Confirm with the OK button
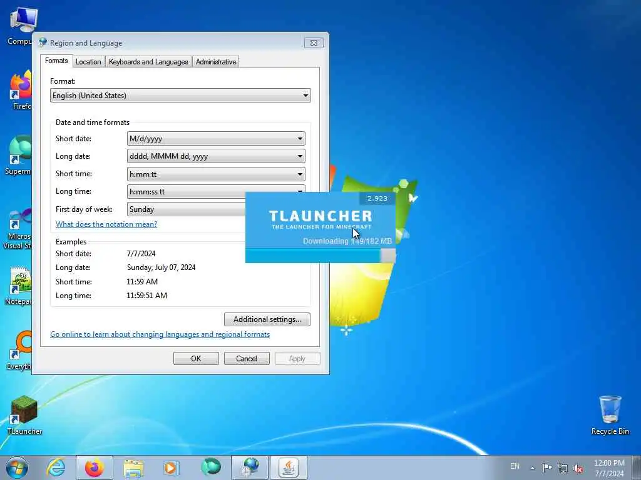The width and height of the screenshot is (641, 480). (x=196, y=358)
